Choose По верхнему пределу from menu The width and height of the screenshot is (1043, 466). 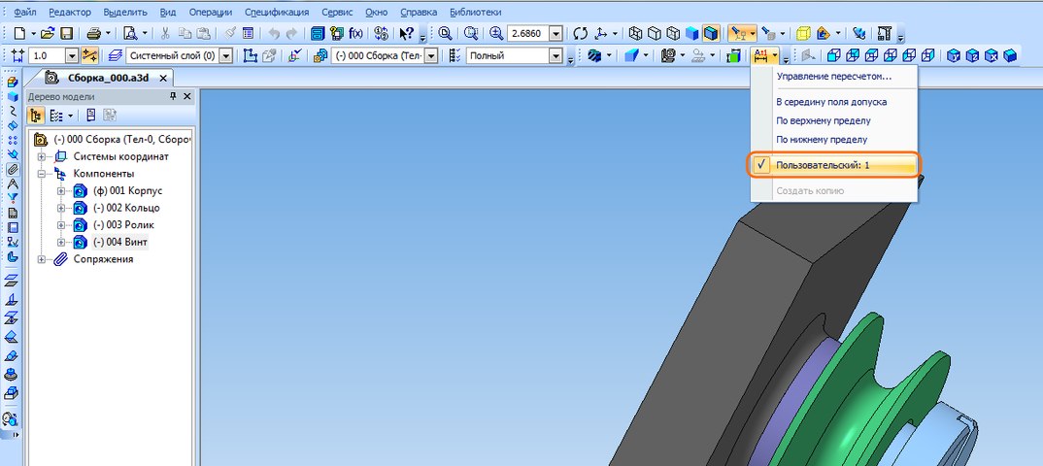[x=823, y=120]
